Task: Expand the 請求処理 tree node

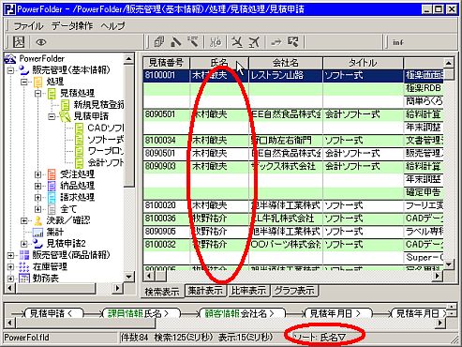Action: (37, 198)
